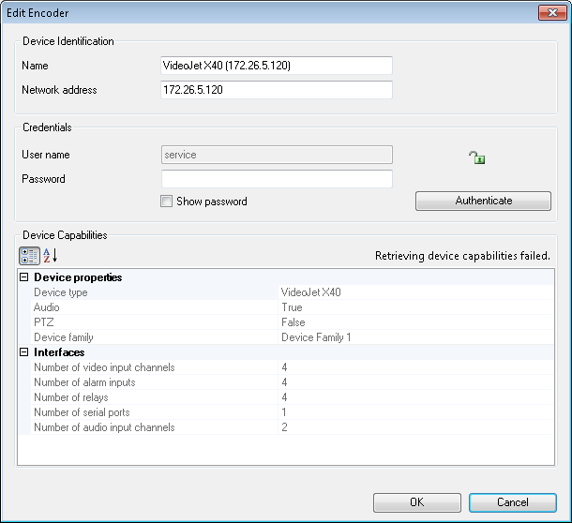This screenshot has width=572, height=523.
Task: Collapse the Device properties section
Action: pos(23,277)
